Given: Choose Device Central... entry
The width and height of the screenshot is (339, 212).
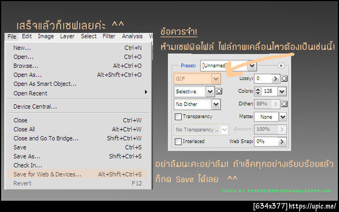Looking at the screenshot, I should point(77,107).
